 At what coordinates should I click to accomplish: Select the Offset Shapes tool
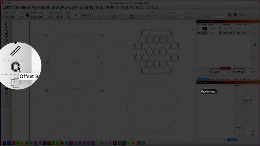[x=15, y=67]
